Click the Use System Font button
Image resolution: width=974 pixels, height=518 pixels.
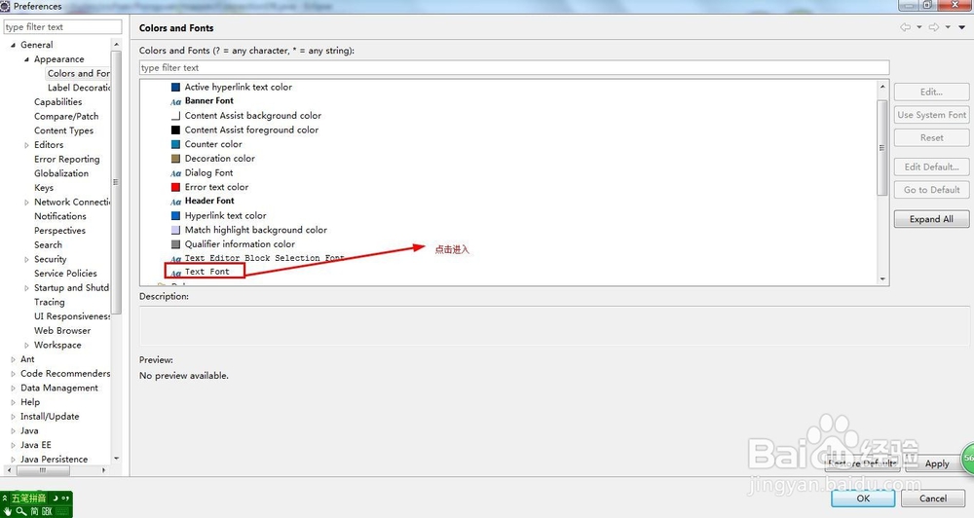click(x=931, y=115)
